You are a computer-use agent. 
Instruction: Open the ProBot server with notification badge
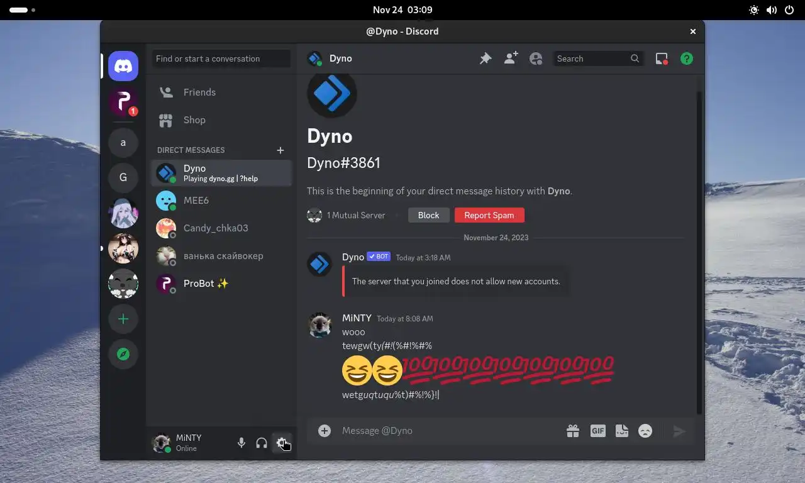click(123, 102)
